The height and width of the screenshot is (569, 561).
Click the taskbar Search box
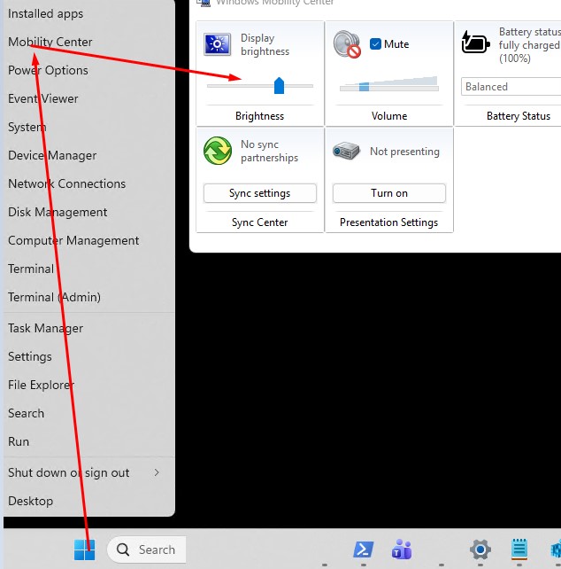pyautogui.click(x=146, y=550)
